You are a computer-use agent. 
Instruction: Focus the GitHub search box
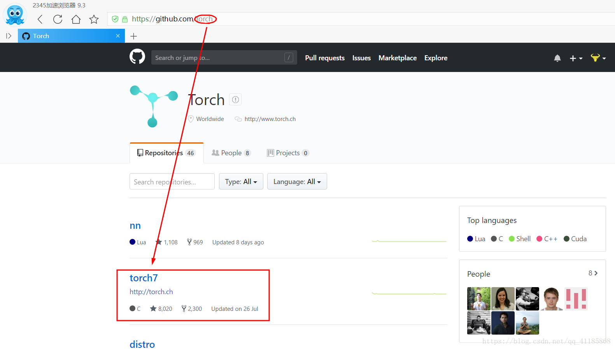[x=224, y=58]
